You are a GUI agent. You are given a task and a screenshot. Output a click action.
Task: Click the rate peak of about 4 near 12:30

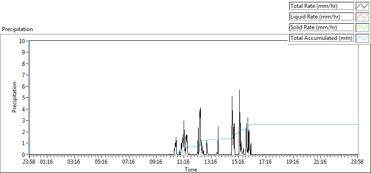point(200,108)
